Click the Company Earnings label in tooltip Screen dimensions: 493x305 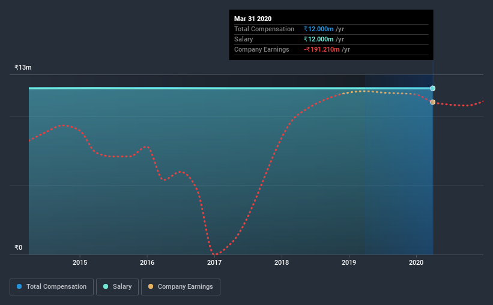(262, 49)
